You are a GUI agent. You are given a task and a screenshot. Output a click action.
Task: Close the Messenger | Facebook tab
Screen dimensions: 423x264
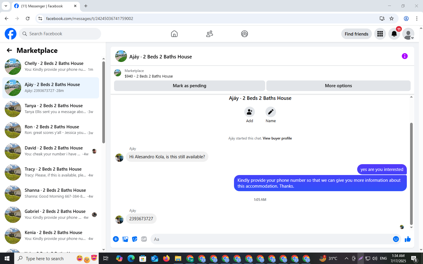pos(75,6)
